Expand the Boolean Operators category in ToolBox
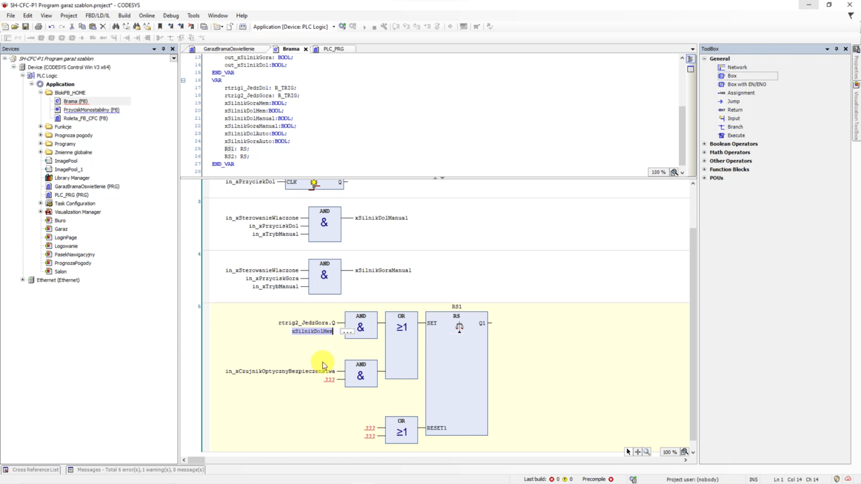Viewport: 861px width, 484px height. [x=704, y=144]
